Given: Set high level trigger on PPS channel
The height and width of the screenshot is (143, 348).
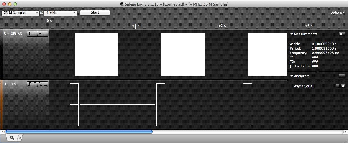Looking at the screenshot, I should tap(35, 84).
